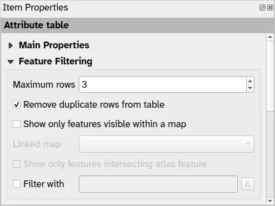Click the Main Properties label

pyautogui.click(x=54, y=45)
